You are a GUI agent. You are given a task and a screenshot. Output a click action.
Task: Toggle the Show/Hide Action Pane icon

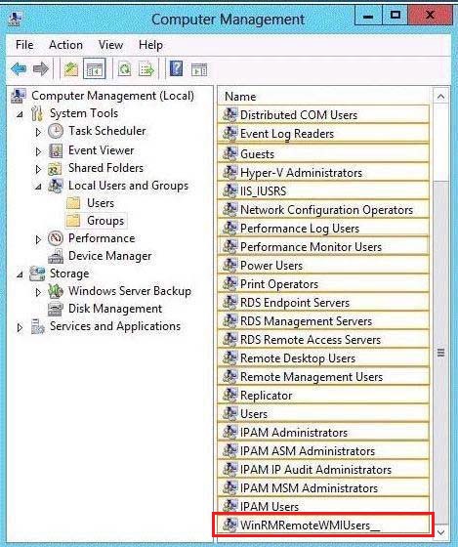pyautogui.click(x=199, y=69)
